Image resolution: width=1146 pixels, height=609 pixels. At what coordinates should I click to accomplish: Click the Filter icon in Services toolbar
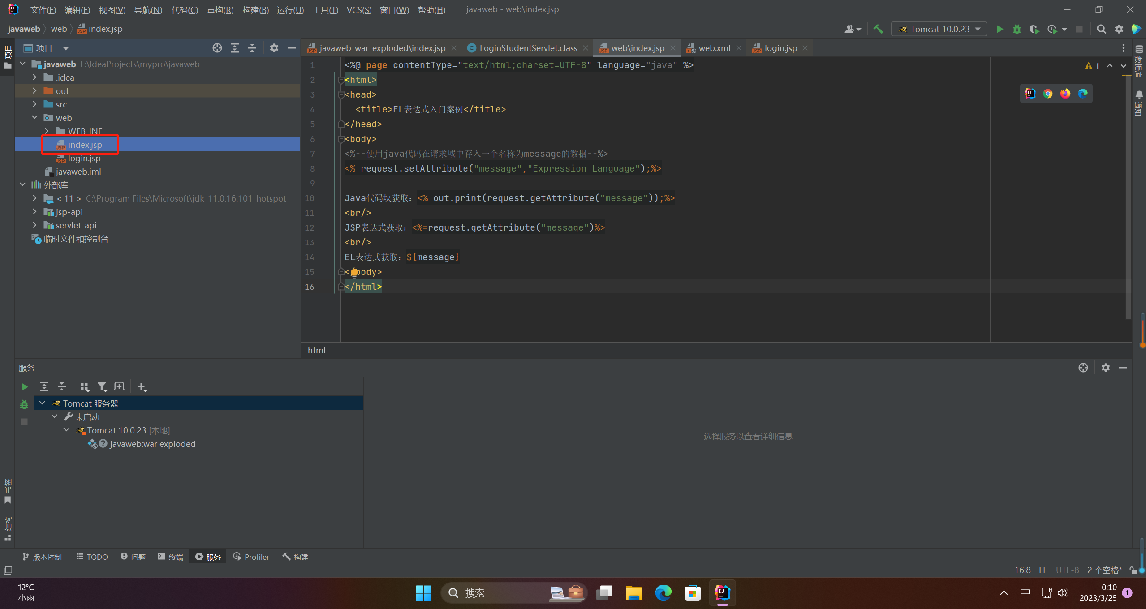coord(102,386)
